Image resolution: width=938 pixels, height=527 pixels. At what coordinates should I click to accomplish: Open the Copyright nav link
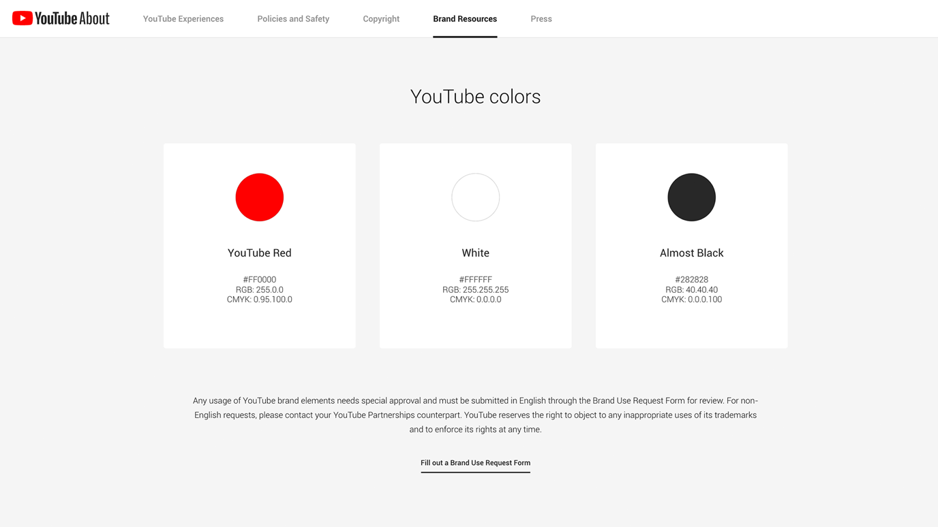coord(381,19)
